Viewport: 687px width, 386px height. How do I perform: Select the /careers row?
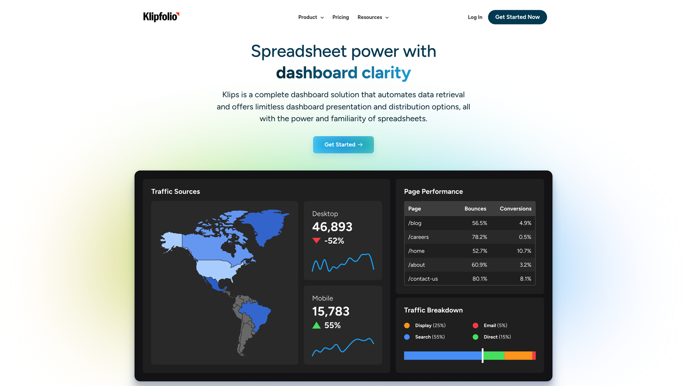click(x=470, y=237)
